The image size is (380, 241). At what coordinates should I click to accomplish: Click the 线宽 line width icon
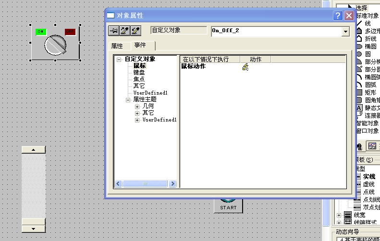point(348,215)
